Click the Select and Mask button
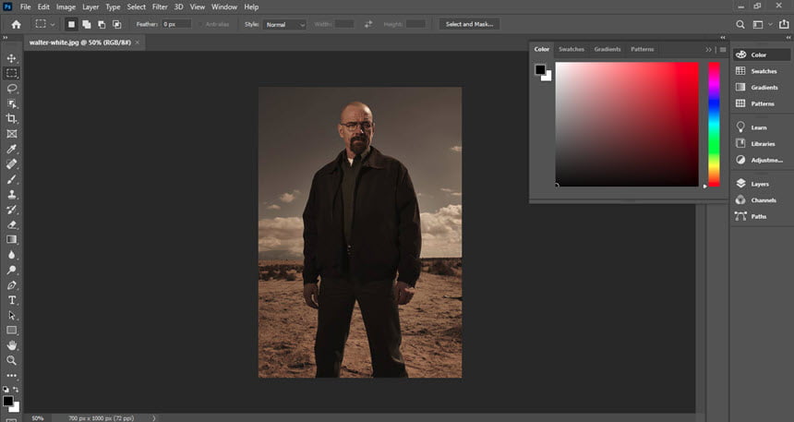Screen dimensions: 794x422 tap(469, 24)
